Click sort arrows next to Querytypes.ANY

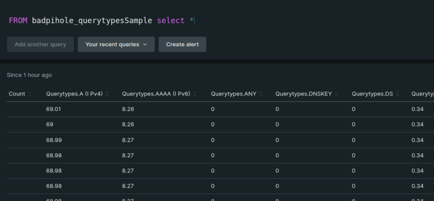pos(261,94)
